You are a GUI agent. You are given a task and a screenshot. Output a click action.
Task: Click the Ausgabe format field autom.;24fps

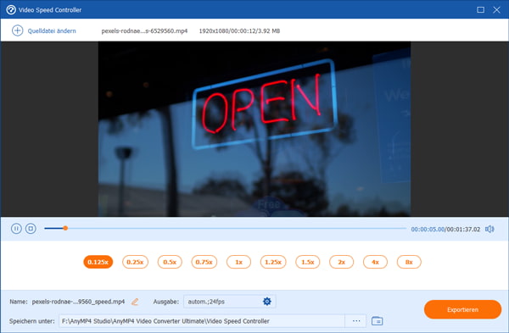click(230, 302)
